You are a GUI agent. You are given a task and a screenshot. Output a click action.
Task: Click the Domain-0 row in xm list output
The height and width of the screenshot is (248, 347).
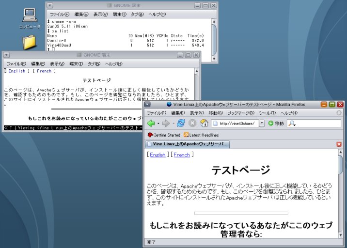click(126, 41)
